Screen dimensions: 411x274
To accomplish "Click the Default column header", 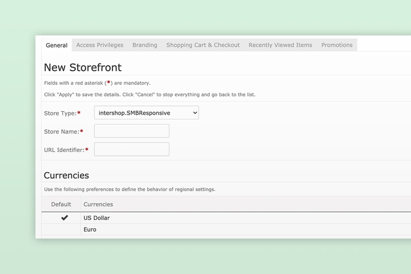I will pyautogui.click(x=61, y=204).
